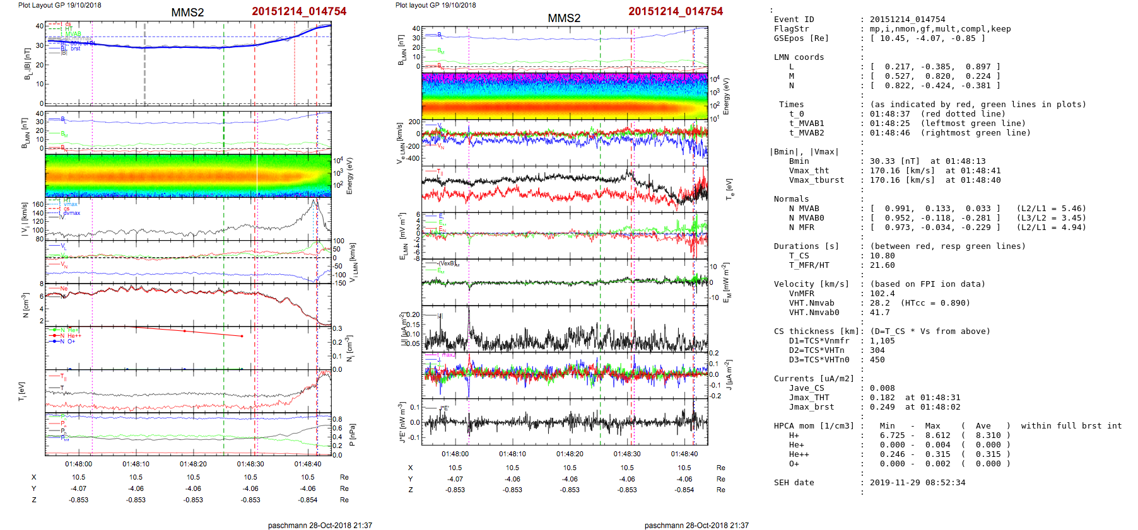The height and width of the screenshot is (530, 1138).
Task: Click the 'O+' row label in HPCA table
Action: click(794, 464)
